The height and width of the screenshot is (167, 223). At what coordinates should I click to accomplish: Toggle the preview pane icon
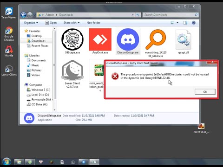point(185,23)
